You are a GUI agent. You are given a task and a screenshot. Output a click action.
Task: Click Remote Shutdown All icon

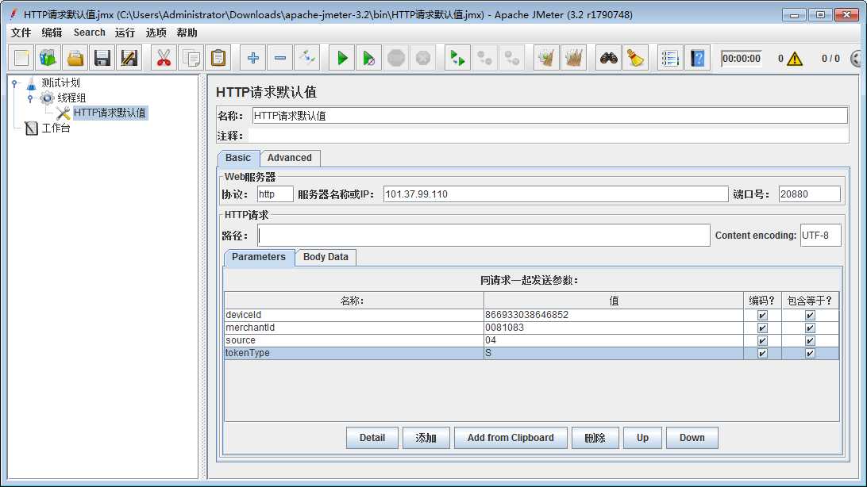coord(511,58)
